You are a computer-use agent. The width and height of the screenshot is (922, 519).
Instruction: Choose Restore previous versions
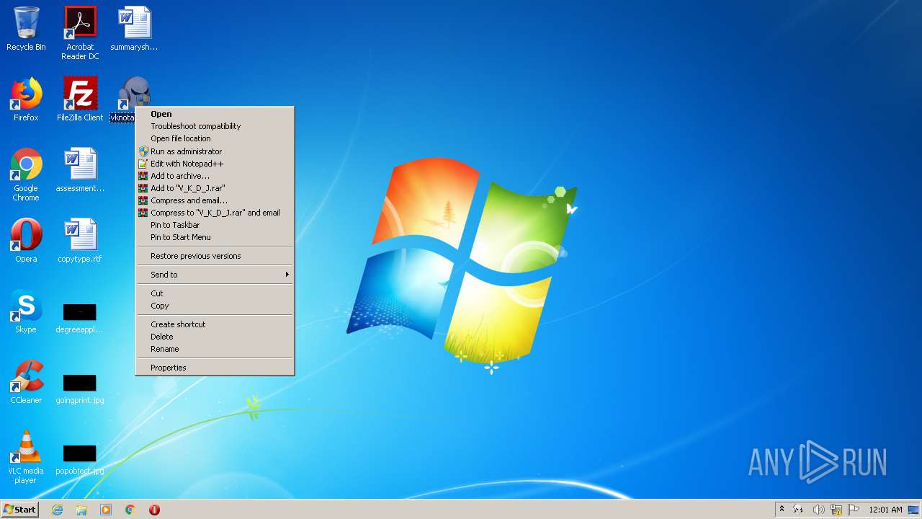[x=215, y=256]
